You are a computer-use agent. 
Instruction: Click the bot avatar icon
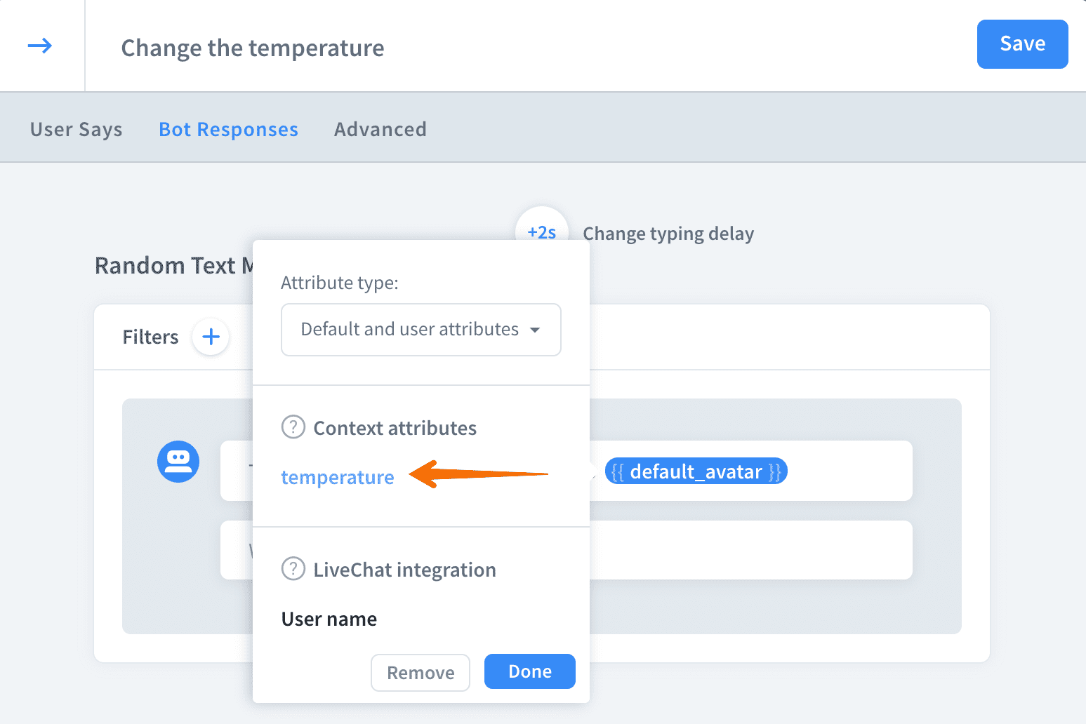click(178, 462)
